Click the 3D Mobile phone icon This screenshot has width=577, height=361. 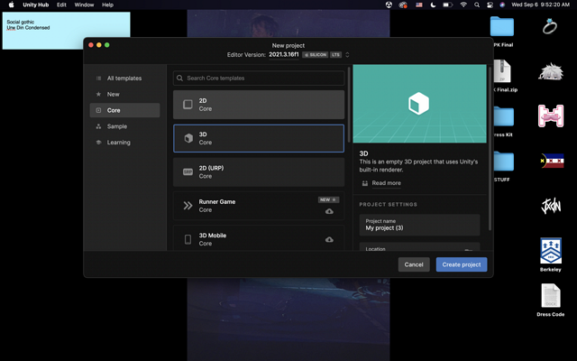(188, 239)
